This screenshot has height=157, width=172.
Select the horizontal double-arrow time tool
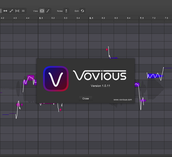5,11
